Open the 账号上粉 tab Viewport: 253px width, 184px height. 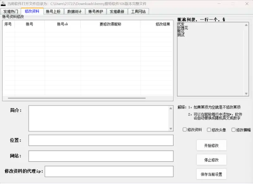coord(53,11)
